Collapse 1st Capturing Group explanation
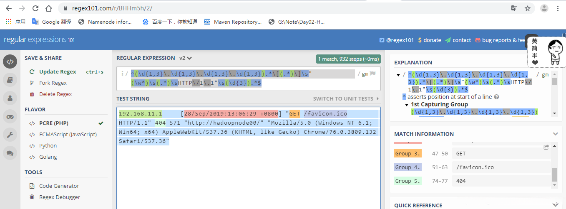This screenshot has height=209, width=566. pos(407,105)
